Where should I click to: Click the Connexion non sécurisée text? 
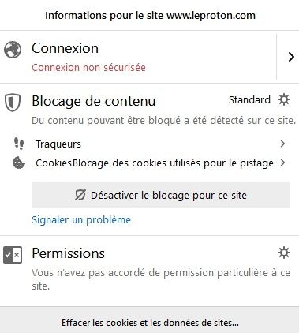click(x=88, y=68)
